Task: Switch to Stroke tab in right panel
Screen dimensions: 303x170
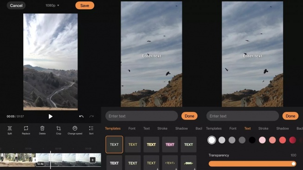Action: (264, 128)
